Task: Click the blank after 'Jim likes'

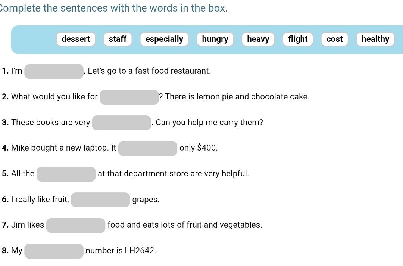Action: [76, 225]
